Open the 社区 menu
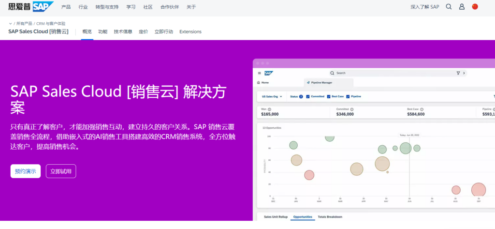Image resolution: width=495 pixels, height=229 pixels. point(148,7)
